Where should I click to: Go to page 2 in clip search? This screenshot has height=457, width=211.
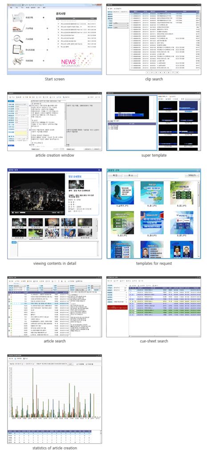(x=152, y=72)
